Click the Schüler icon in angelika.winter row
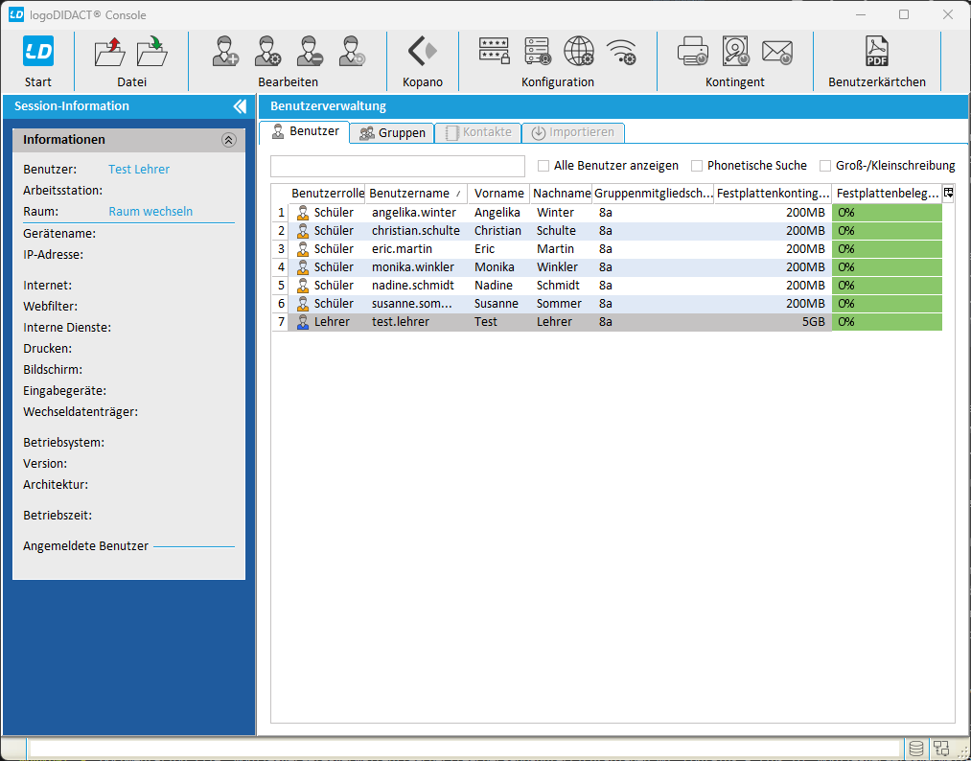Viewport: 971px width, 761px height. [x=303, y=213]
